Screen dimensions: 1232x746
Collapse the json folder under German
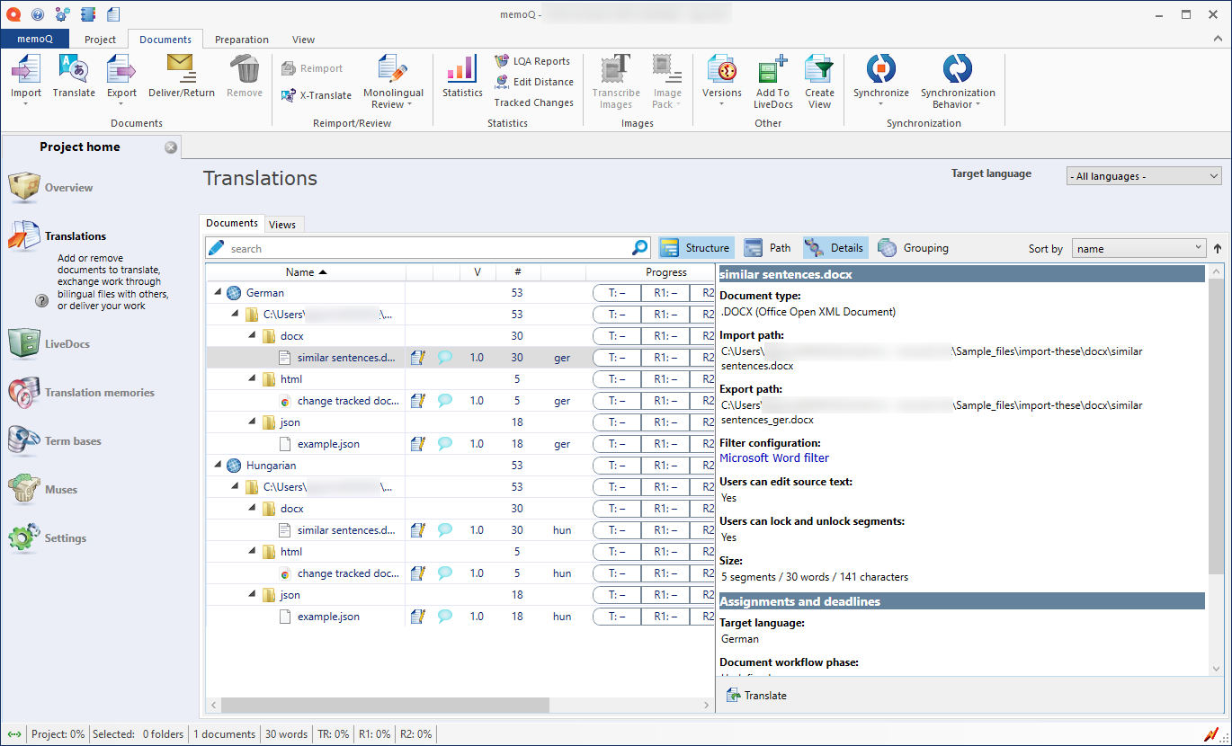point(253,422)
